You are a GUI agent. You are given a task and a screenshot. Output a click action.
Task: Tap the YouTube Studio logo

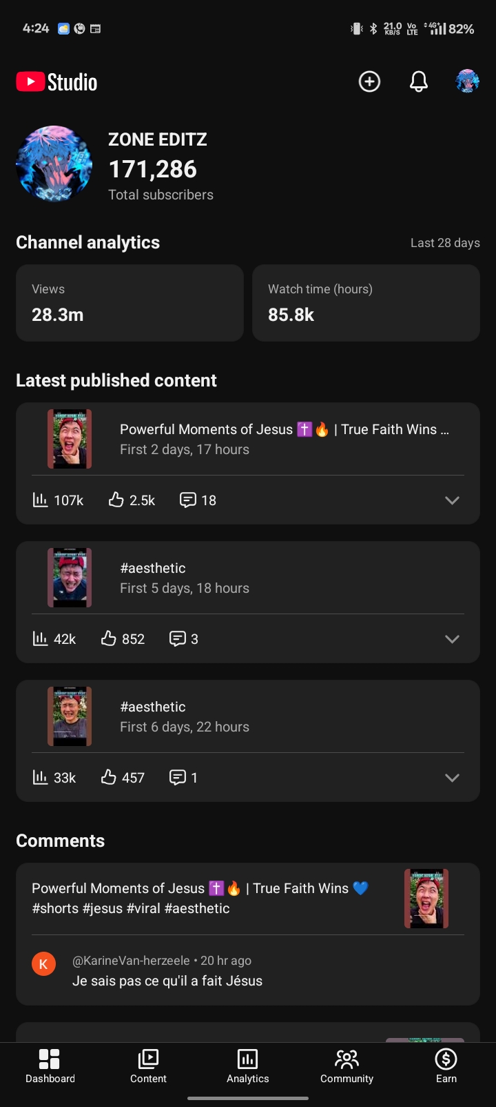56,82
